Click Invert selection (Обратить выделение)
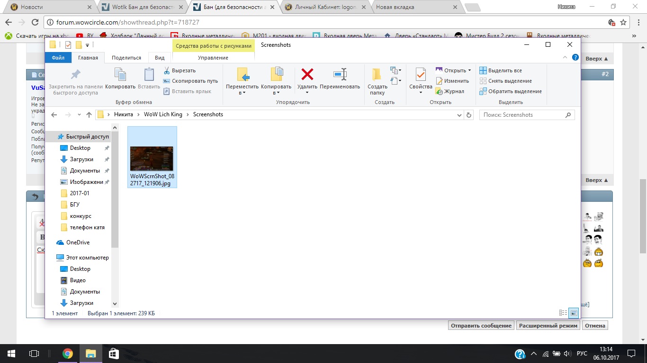The height and width of the screenshot is (363, 647). 514,91
